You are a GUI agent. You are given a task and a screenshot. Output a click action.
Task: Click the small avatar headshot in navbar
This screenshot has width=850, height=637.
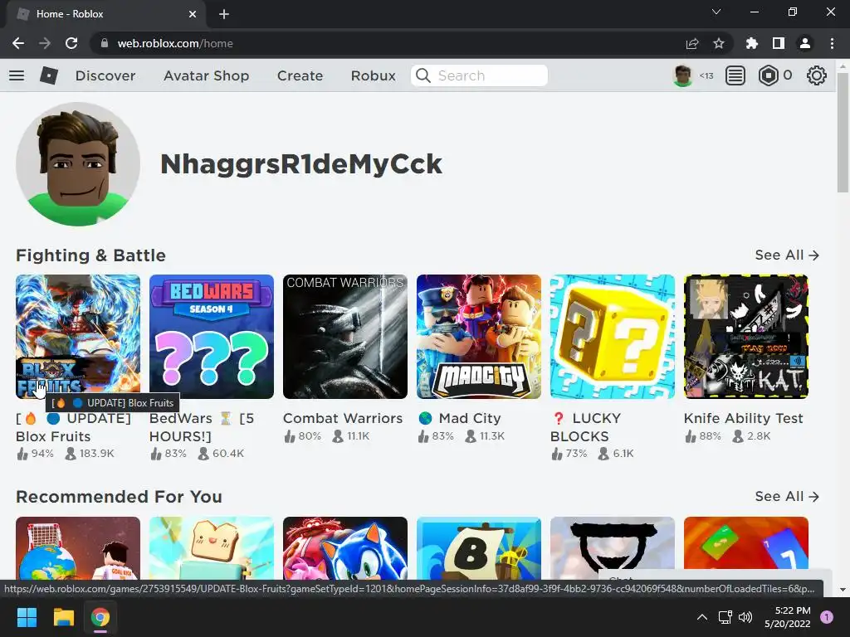682,75
